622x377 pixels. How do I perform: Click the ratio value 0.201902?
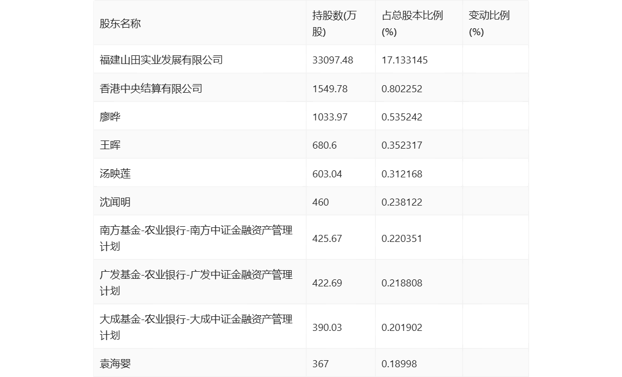tap(402, 328)
